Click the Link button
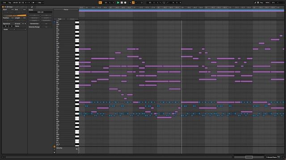This screenshot has width=286, height=160. 4,3
